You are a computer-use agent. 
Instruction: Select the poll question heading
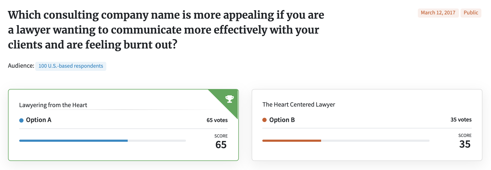(x=166, y=30)
